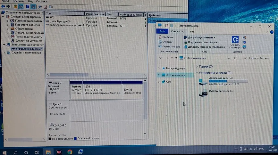Click the Windows Start button
Viewport: 278px width, 155px height.
4,152
